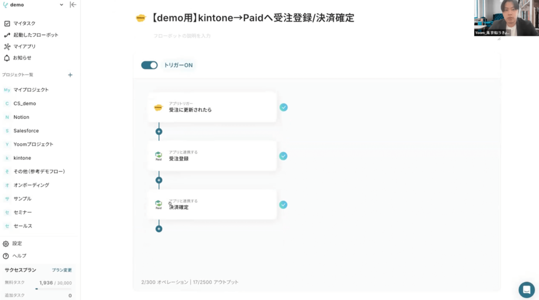Expand the demo workspace dropdown

point(61,5)
